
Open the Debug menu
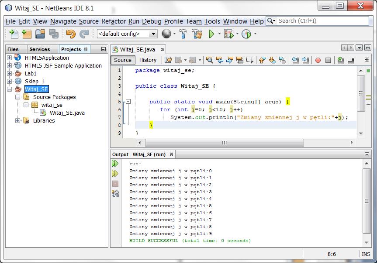coord(152,21)
